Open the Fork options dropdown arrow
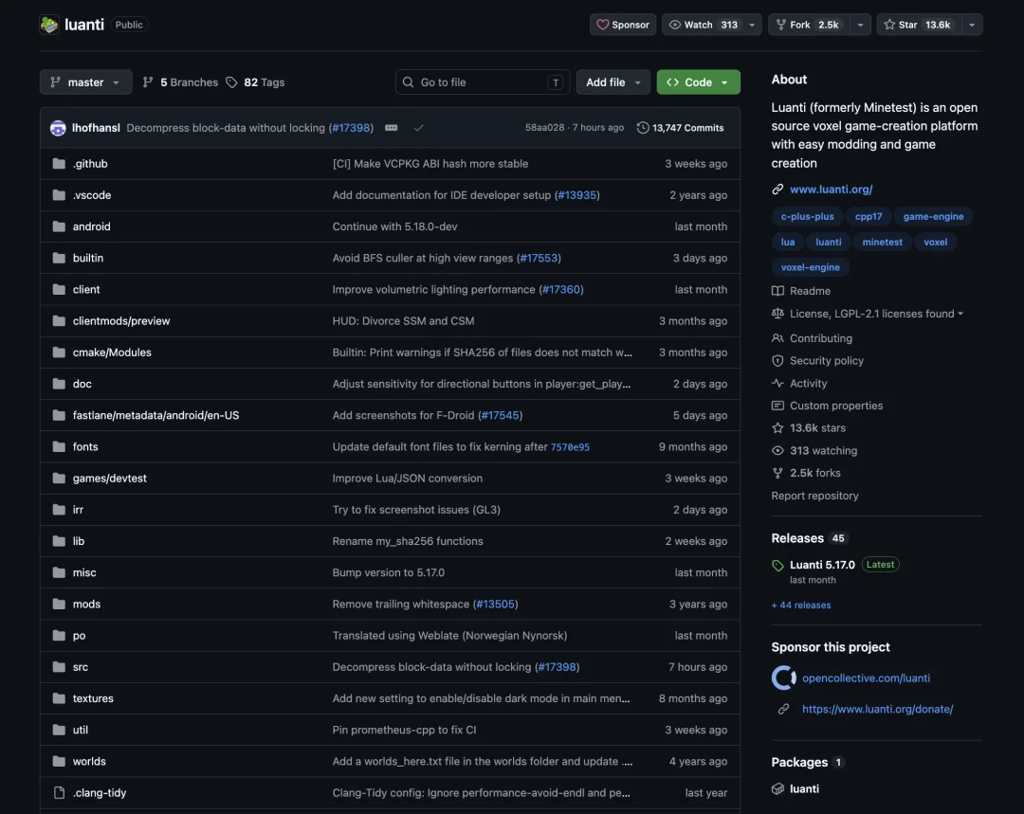Screen dimensions: 1024x814 click(x=861, y=25)
